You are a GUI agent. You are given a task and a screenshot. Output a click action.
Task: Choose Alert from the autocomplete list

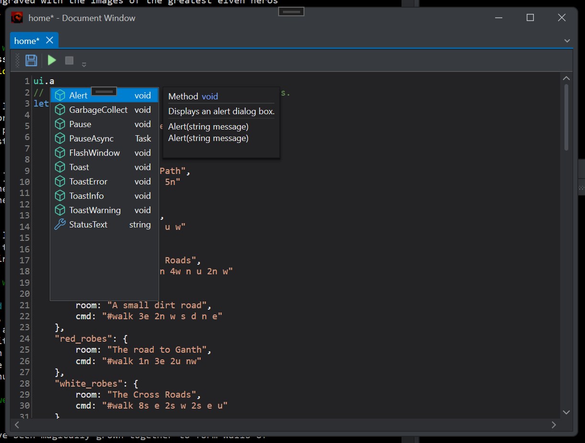(x=78, y=96)
